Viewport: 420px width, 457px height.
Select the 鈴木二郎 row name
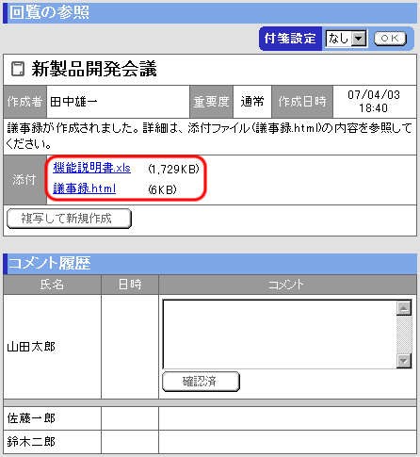coord(31,442)
